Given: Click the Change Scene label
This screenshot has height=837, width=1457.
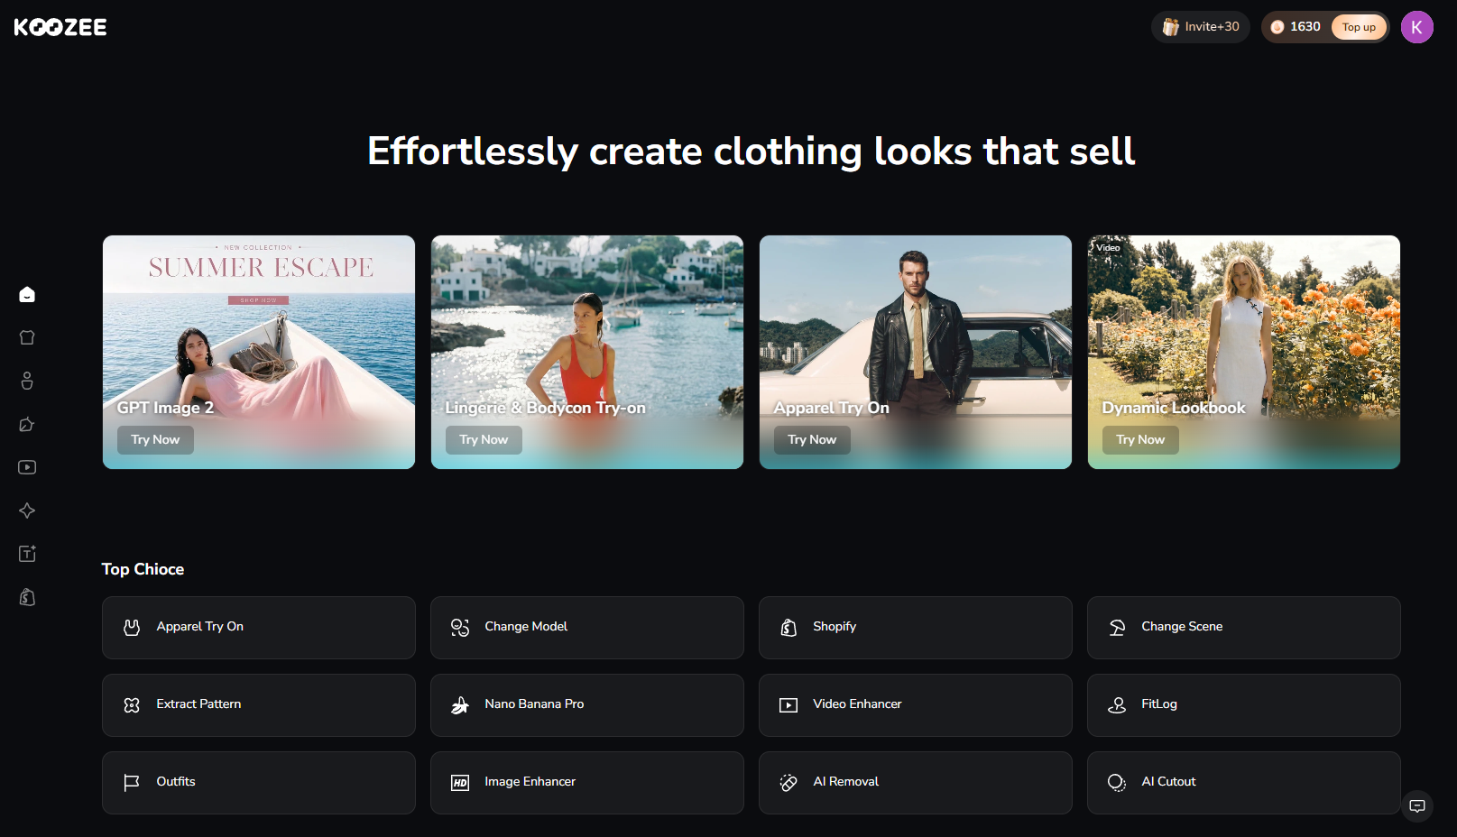Looking at the screenshot, I should (1182, 626).
